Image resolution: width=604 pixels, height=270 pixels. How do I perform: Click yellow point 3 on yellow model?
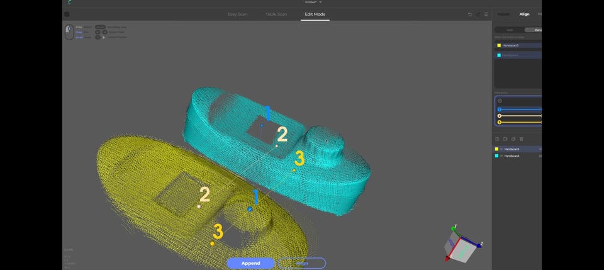[212, 244]
